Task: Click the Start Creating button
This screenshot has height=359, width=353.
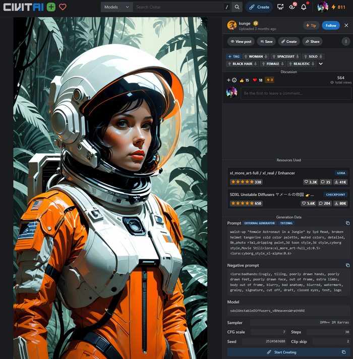Action: (282, 352)
